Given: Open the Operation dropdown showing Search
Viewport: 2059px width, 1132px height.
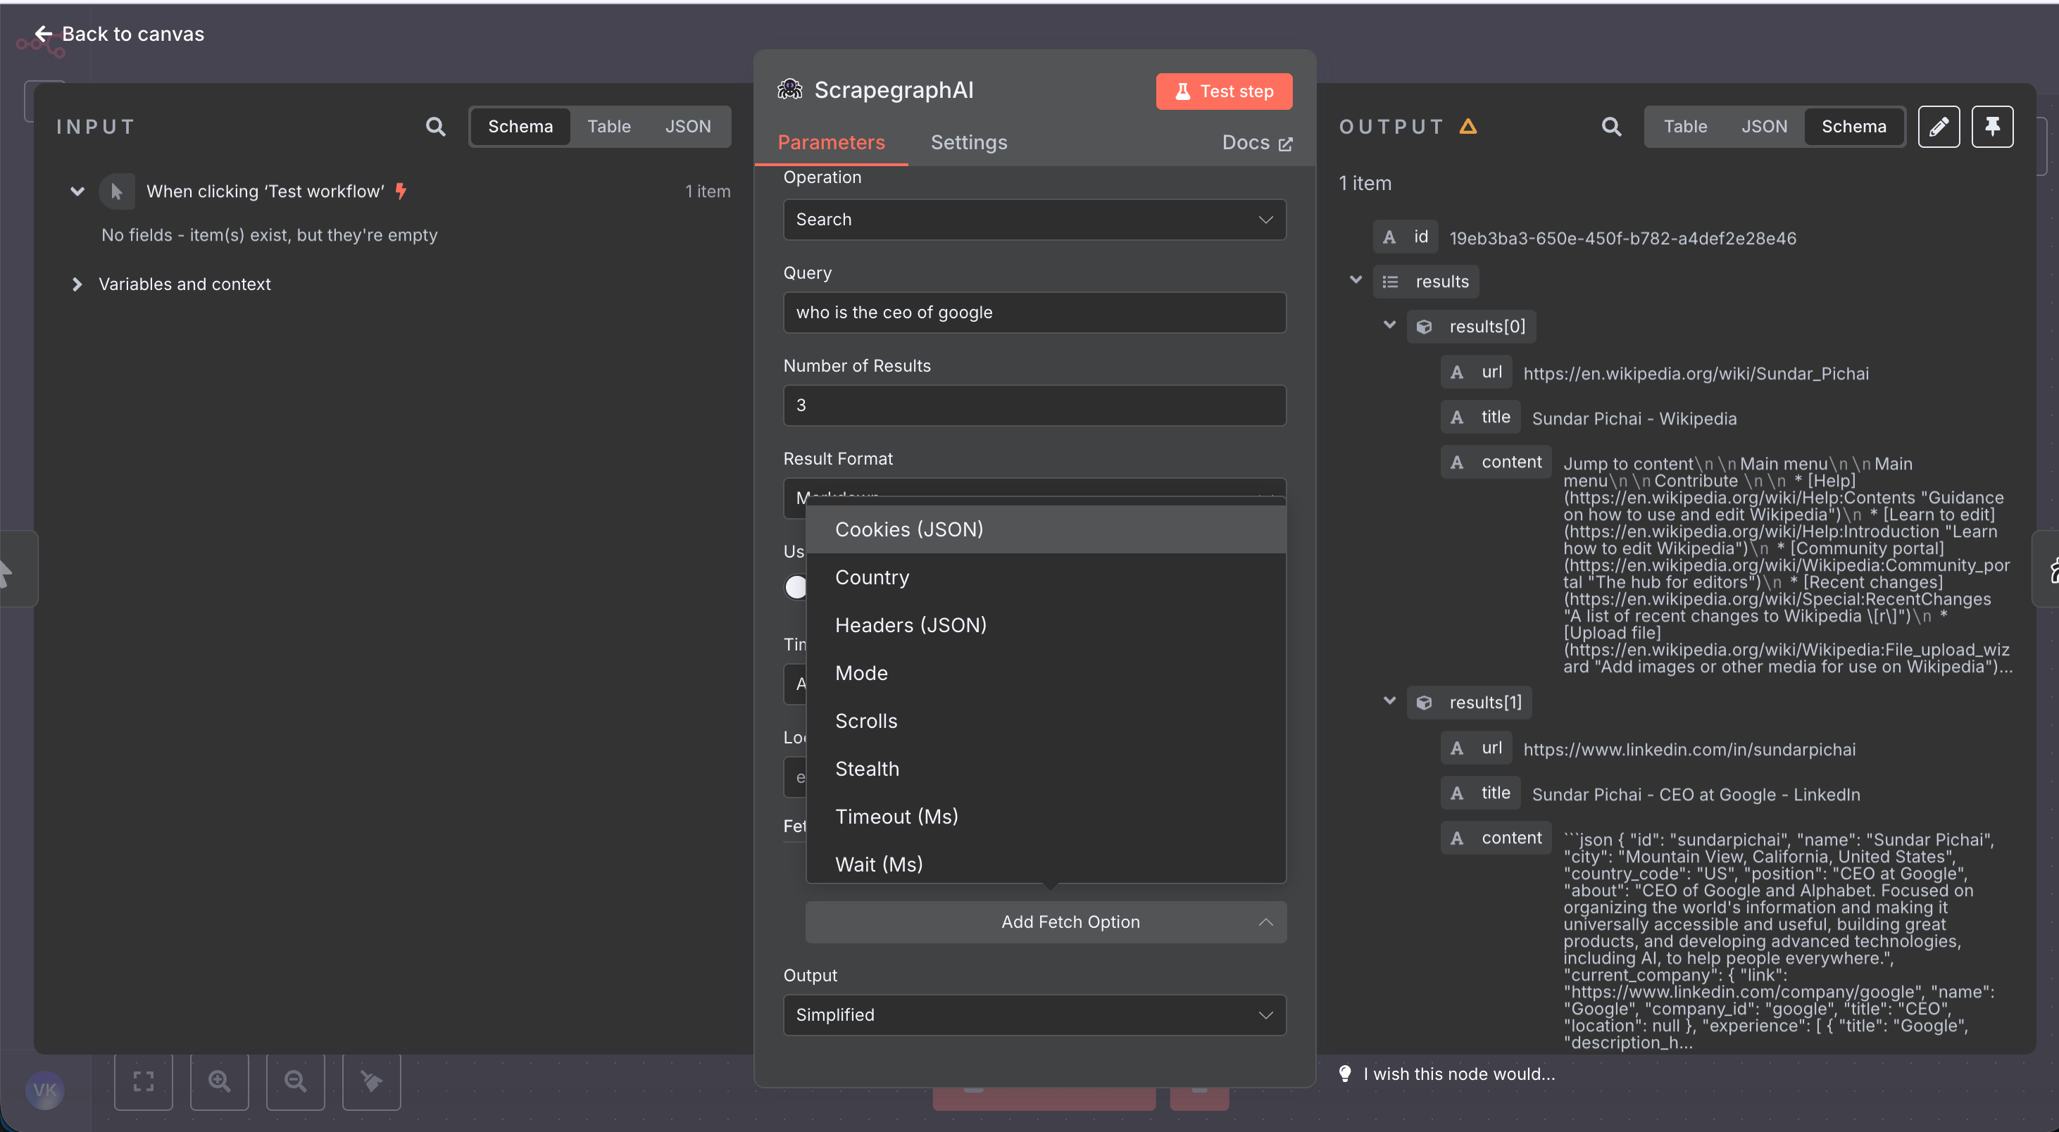Looking at the screenshot, I should tap(1034, 220).
